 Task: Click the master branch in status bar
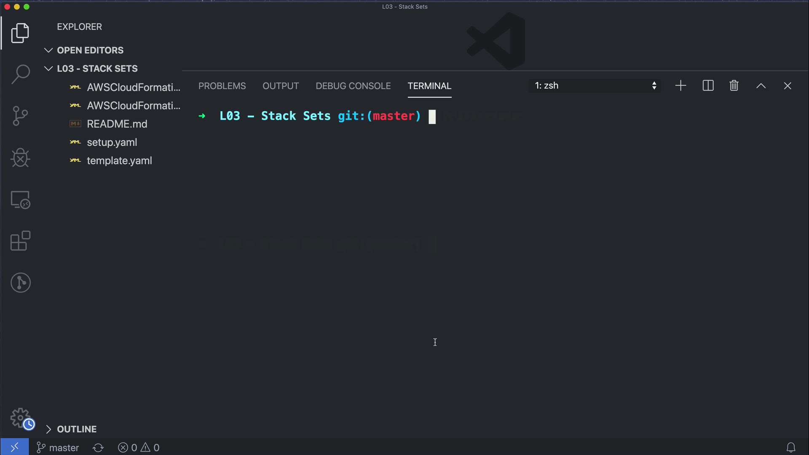pos(58,447)
